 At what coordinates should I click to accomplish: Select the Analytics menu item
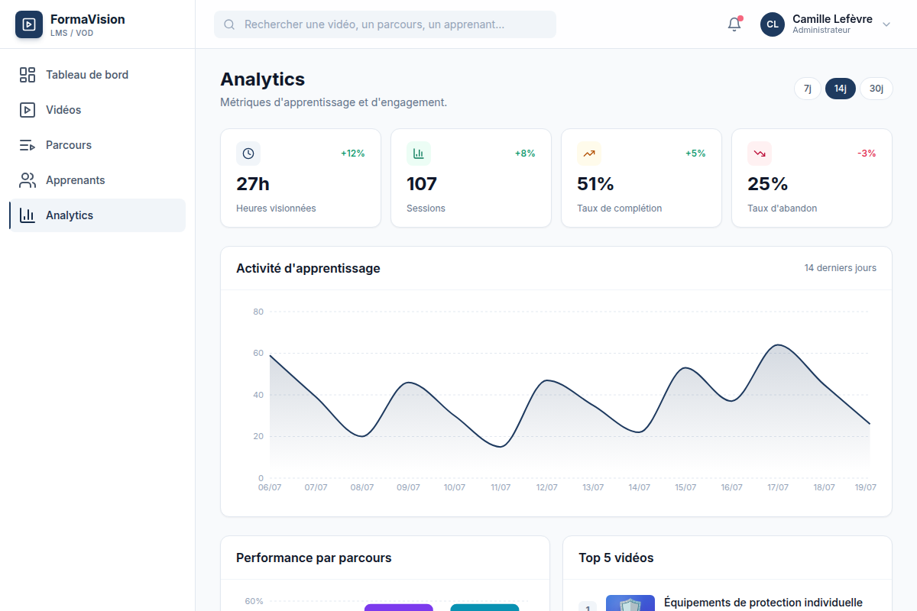98,215
